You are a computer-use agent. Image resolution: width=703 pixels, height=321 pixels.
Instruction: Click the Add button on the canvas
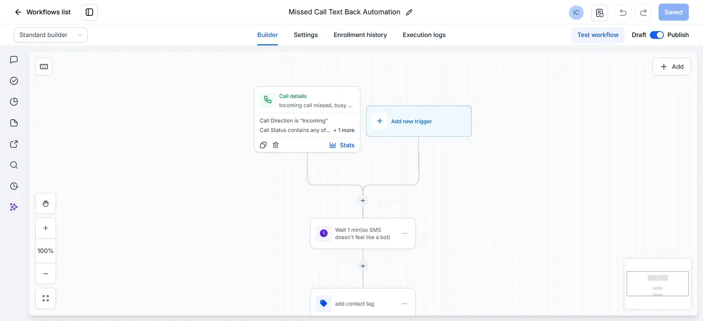672,67
